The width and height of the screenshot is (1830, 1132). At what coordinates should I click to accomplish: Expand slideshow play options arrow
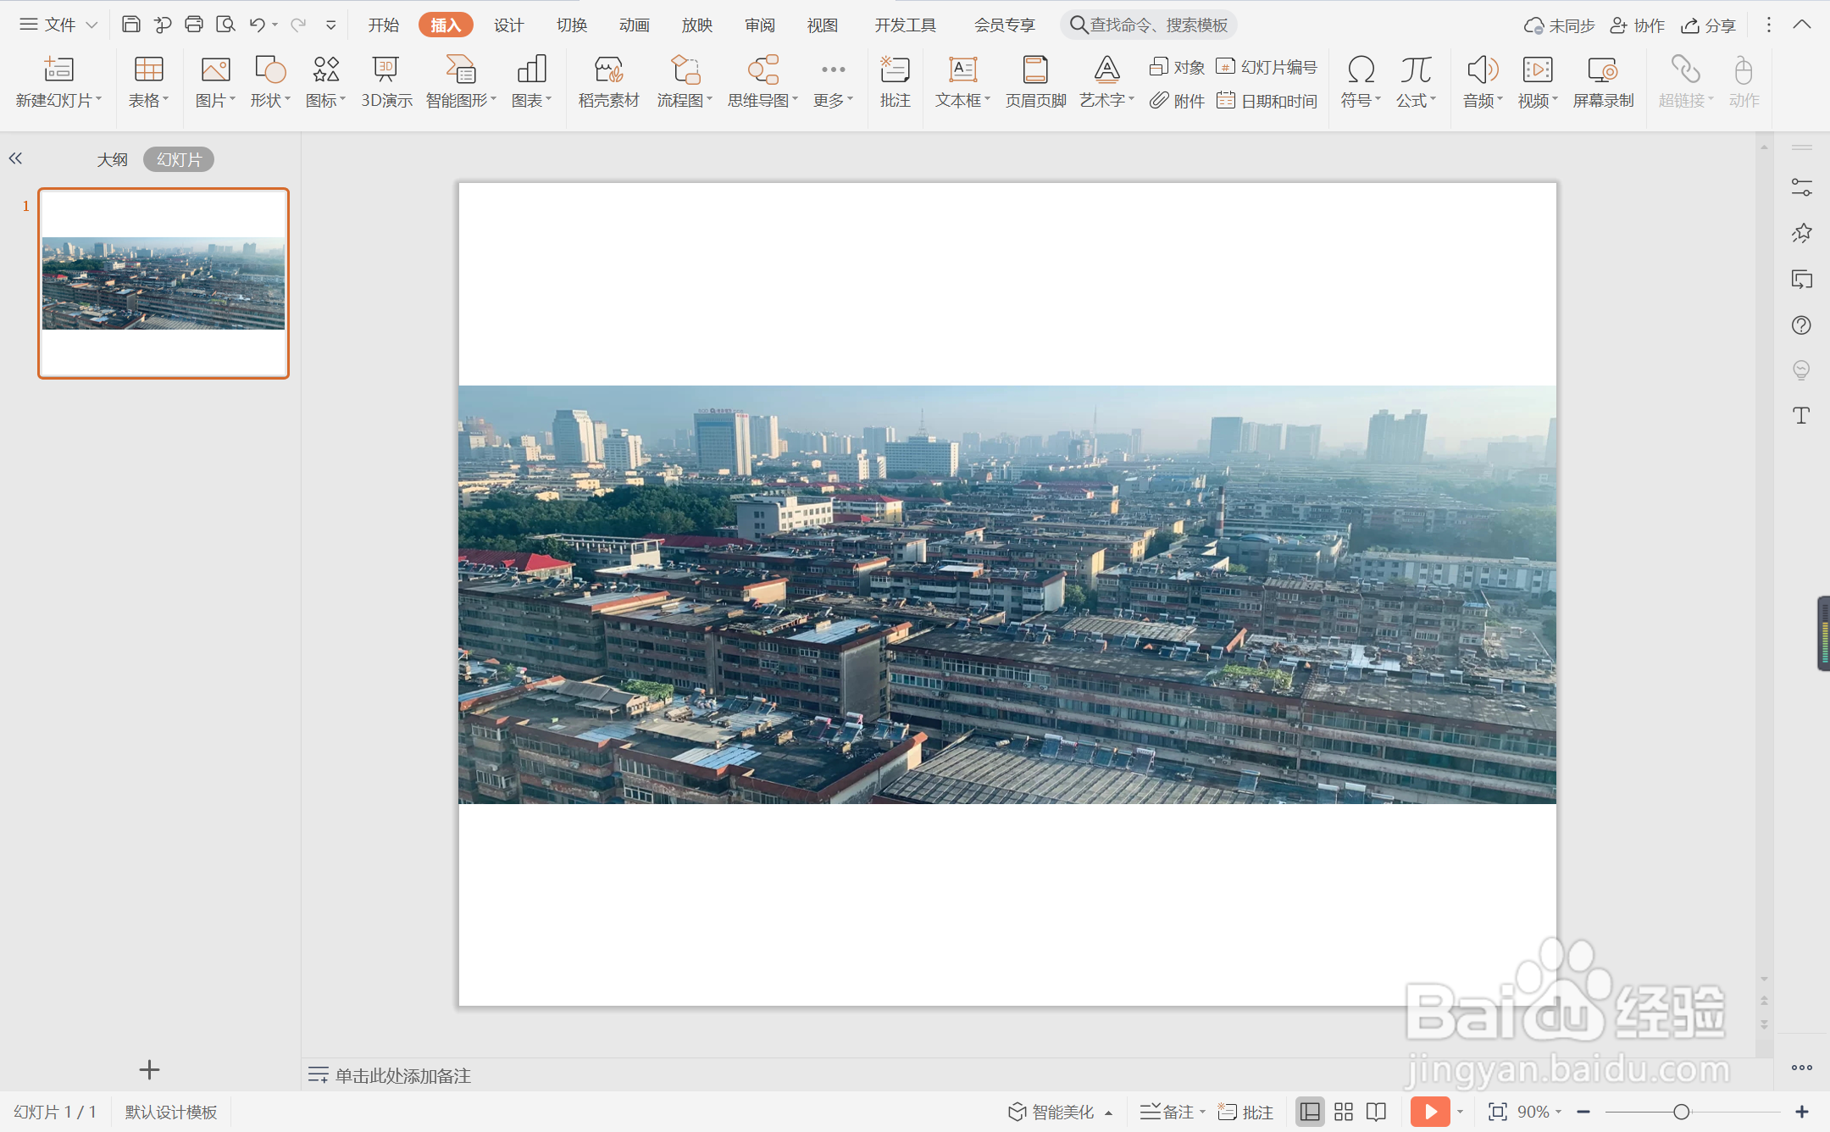point(1460,1112)
